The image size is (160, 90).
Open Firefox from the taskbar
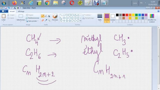[x=14, y=3]
